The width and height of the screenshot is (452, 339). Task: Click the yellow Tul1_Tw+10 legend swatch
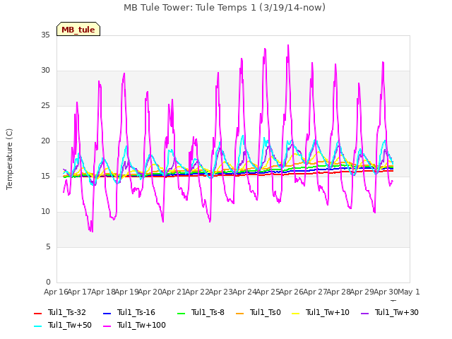pos(296,314)
